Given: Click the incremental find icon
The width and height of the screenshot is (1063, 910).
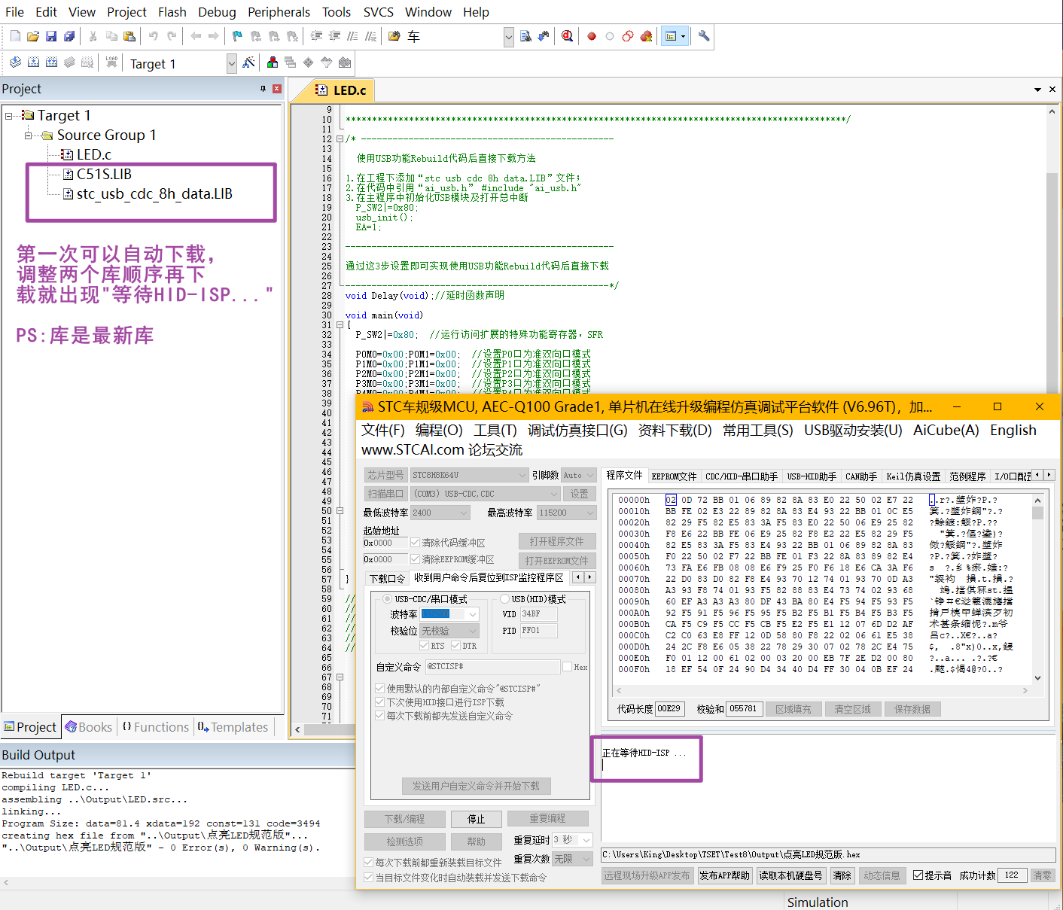Looking at the screenshot, I should 544,36.
